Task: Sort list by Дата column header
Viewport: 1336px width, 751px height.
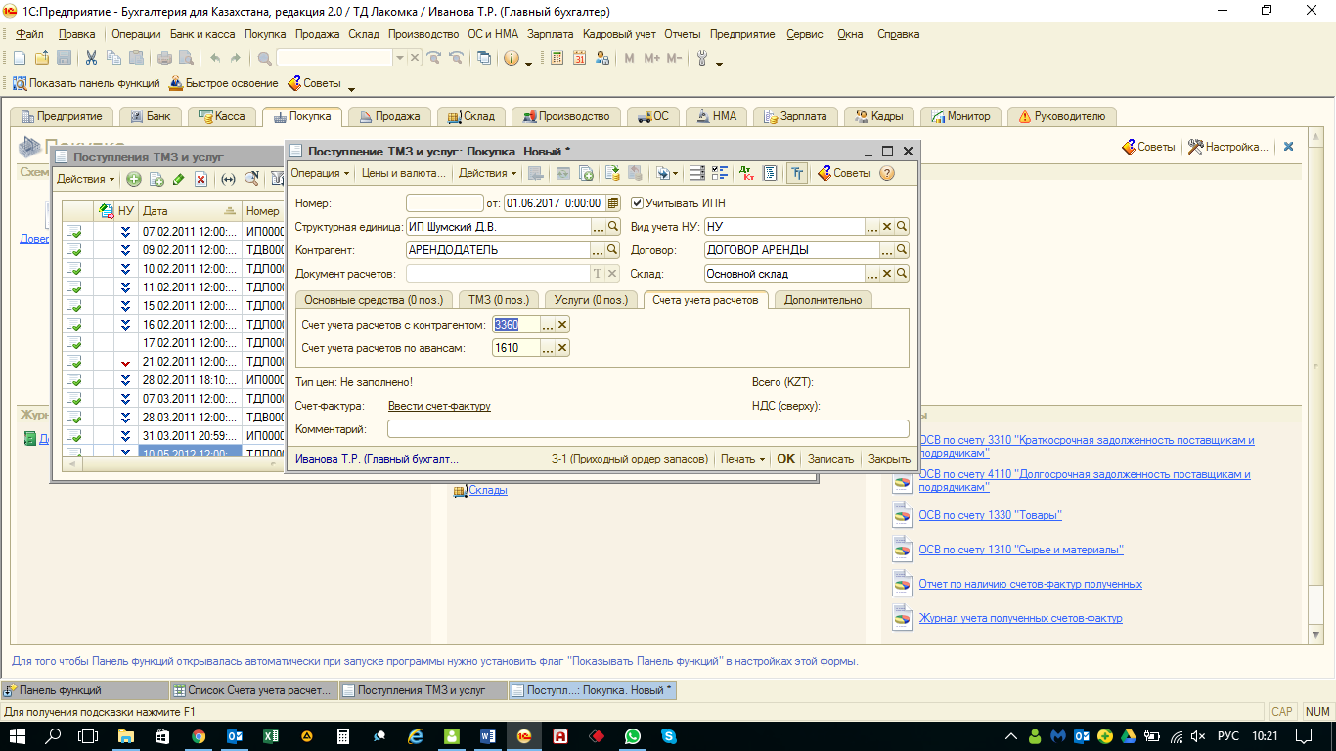Action: pos(189,210)
